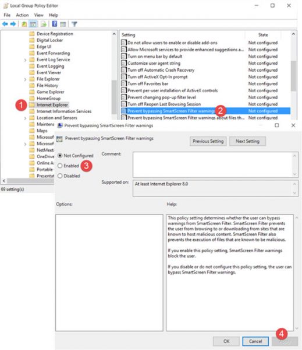The height and width of the screenshot is (350, 302).
Task: Click the OK button
Action: tap(226, 341)
